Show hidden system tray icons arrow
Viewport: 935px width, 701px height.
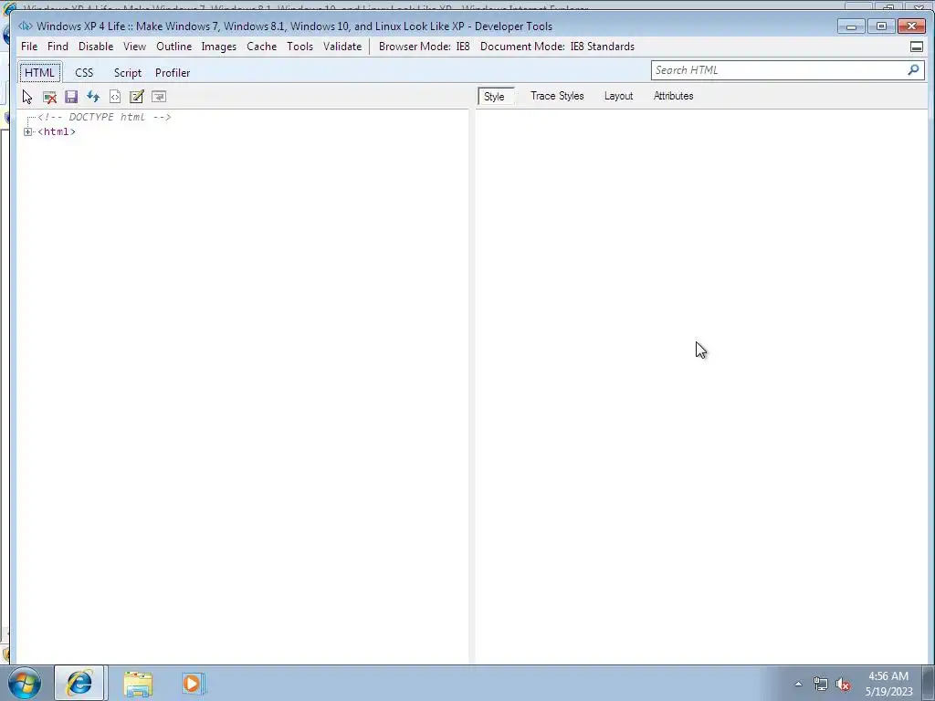point(798,684)
